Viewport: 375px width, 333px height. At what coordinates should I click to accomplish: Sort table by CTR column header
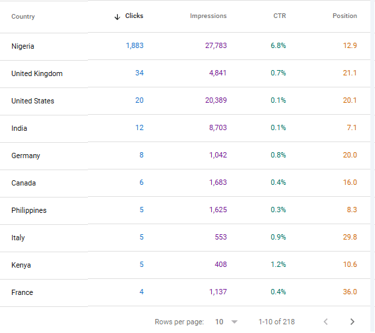coord(280,16)
